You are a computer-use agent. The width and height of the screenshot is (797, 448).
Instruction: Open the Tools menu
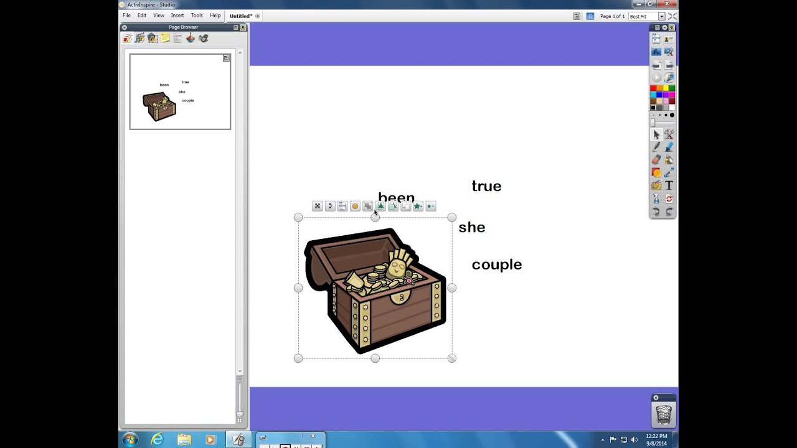(197, 16)
